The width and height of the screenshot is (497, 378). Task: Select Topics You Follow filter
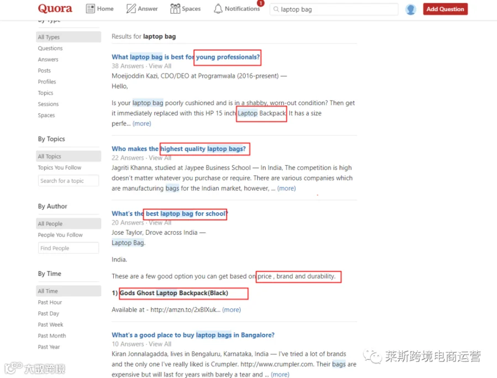(x=59, y=167)
